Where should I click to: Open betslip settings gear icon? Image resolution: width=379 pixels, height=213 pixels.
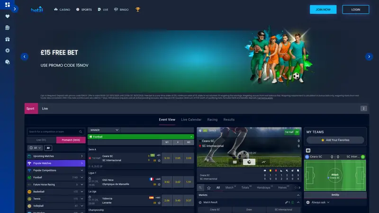[x=307, y=203]
